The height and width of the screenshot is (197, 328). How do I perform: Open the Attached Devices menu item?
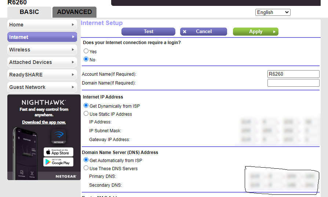coord(42,62)
